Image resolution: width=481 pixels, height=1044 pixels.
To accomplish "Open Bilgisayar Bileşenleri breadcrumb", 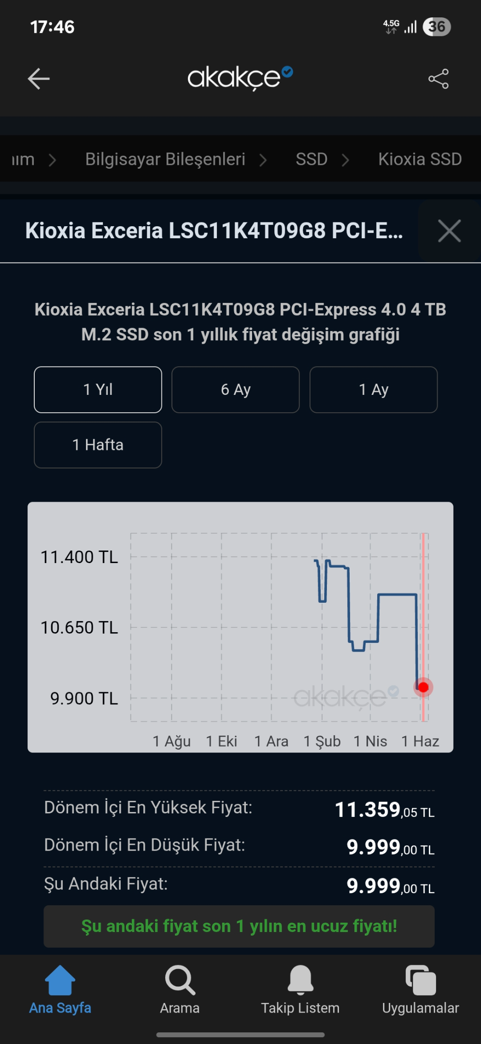I will (x=165, y=159).
